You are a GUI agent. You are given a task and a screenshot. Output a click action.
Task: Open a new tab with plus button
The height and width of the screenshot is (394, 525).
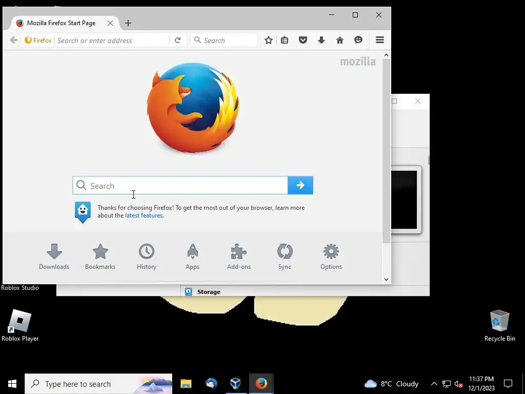click(128, 23)
